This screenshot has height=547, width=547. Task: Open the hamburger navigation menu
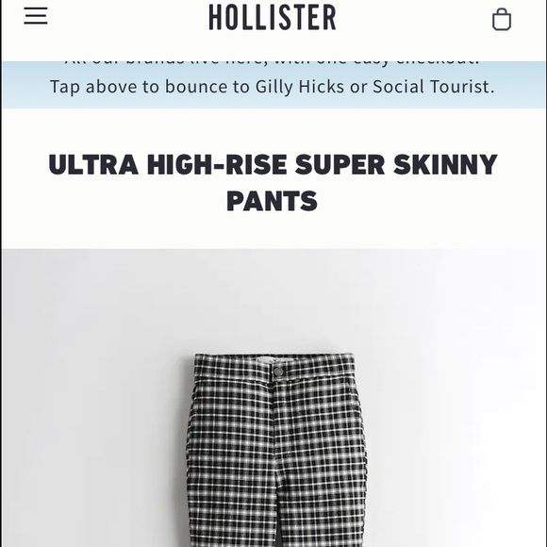[x=36, y=16]
